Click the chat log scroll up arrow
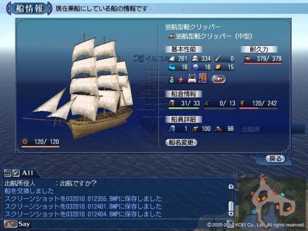308x231 pixels. [x=231, y=186]
